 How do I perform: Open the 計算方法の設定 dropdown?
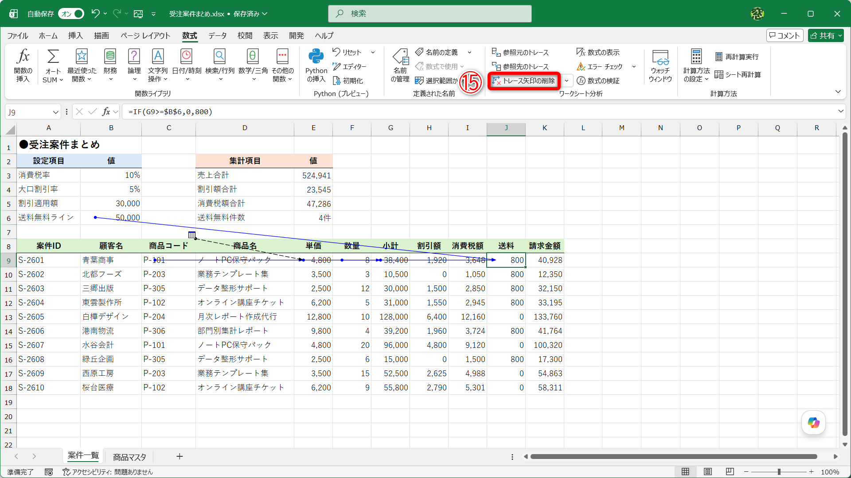[696, 66]
